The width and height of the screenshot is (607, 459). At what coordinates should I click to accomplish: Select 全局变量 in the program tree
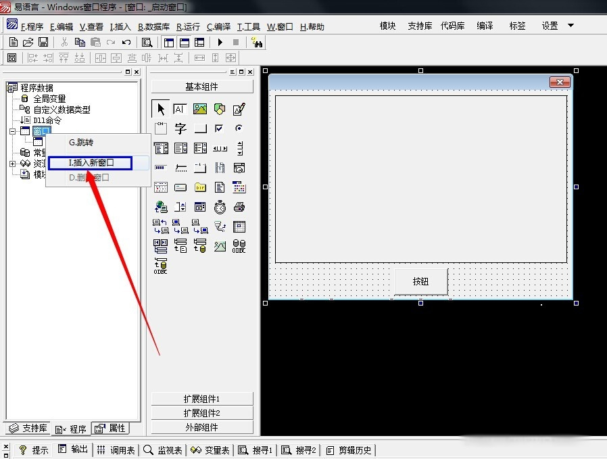(49, 99)
